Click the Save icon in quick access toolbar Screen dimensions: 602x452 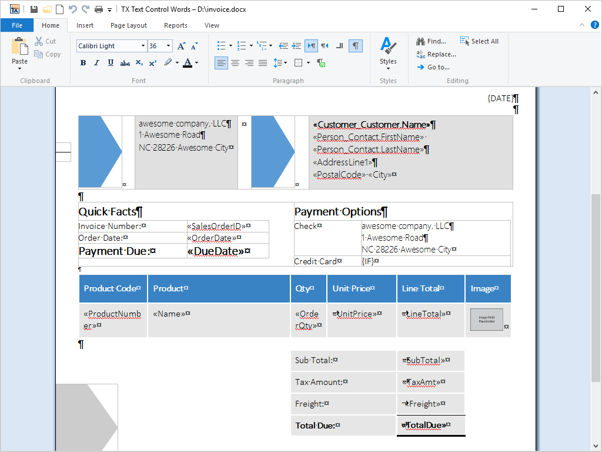point(34,9)
